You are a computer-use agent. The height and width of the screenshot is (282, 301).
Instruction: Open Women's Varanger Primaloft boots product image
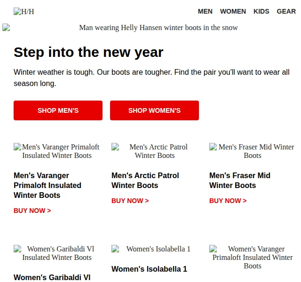click(253, 258)
